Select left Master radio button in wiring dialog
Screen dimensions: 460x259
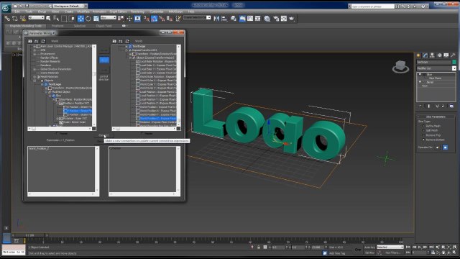point(57,134)
